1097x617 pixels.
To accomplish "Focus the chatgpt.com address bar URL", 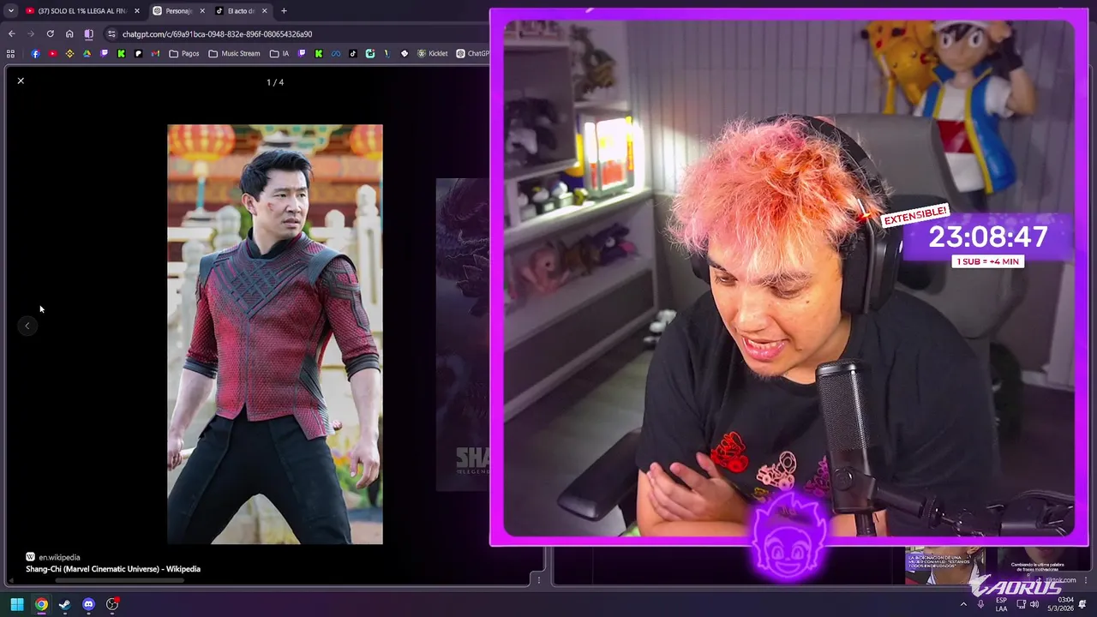I will [217, 34].
